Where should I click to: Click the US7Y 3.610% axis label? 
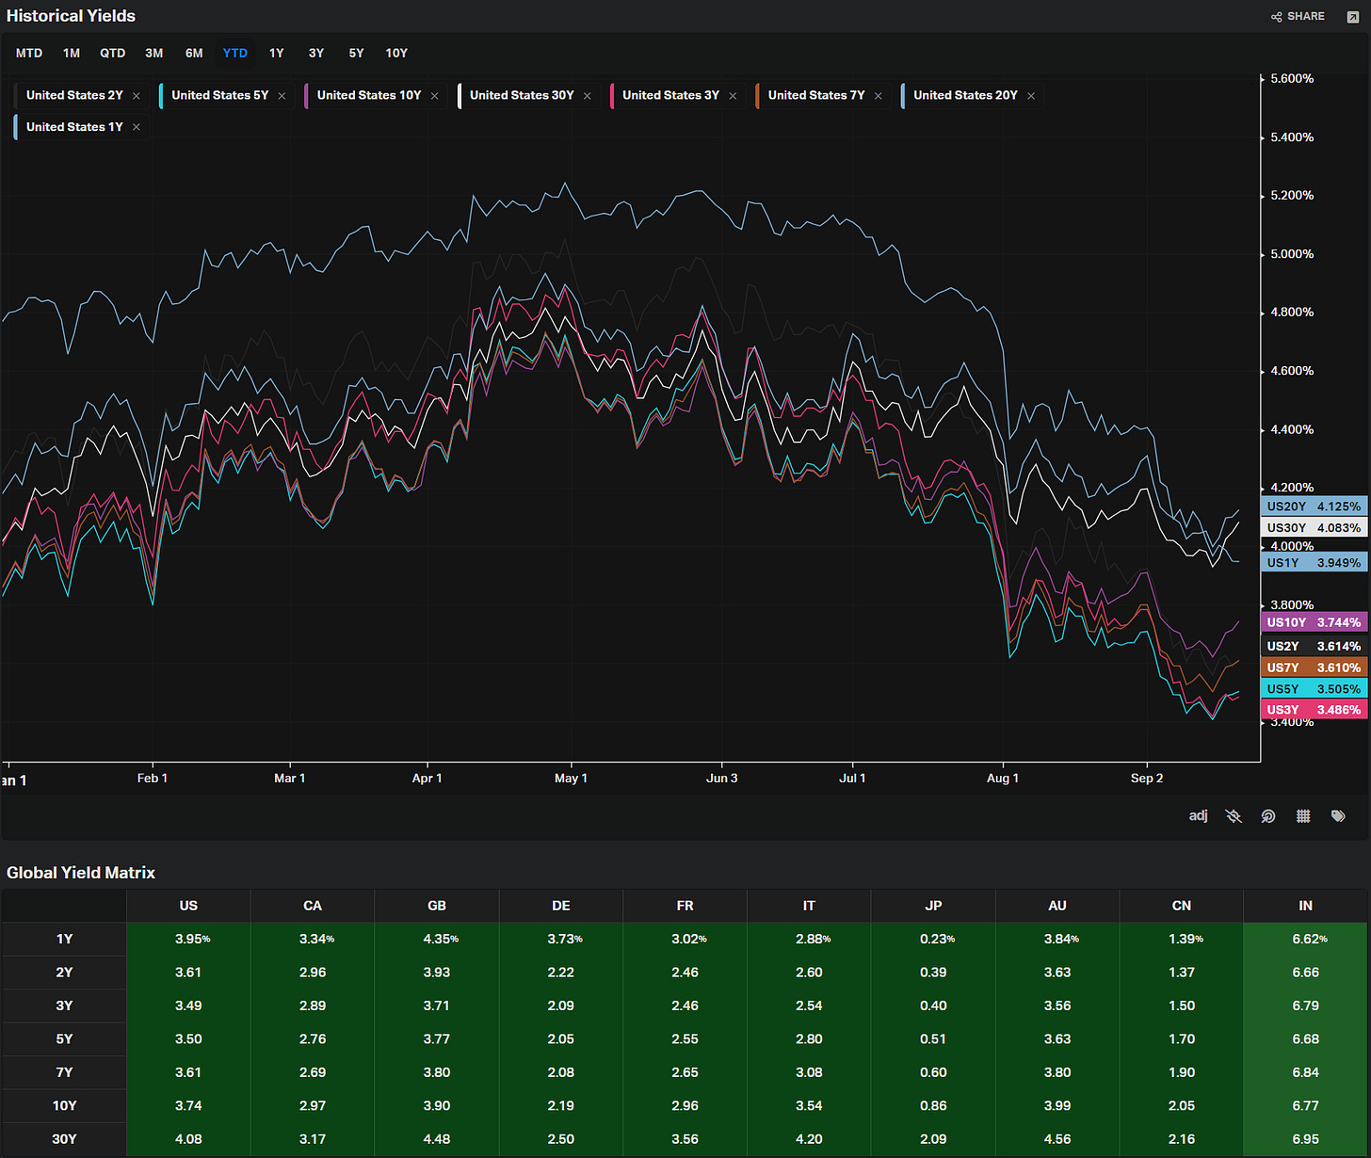(1314, 667)
